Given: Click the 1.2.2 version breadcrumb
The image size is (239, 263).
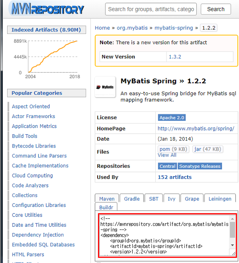Looking at the screenshot, I should click(209, 27).
